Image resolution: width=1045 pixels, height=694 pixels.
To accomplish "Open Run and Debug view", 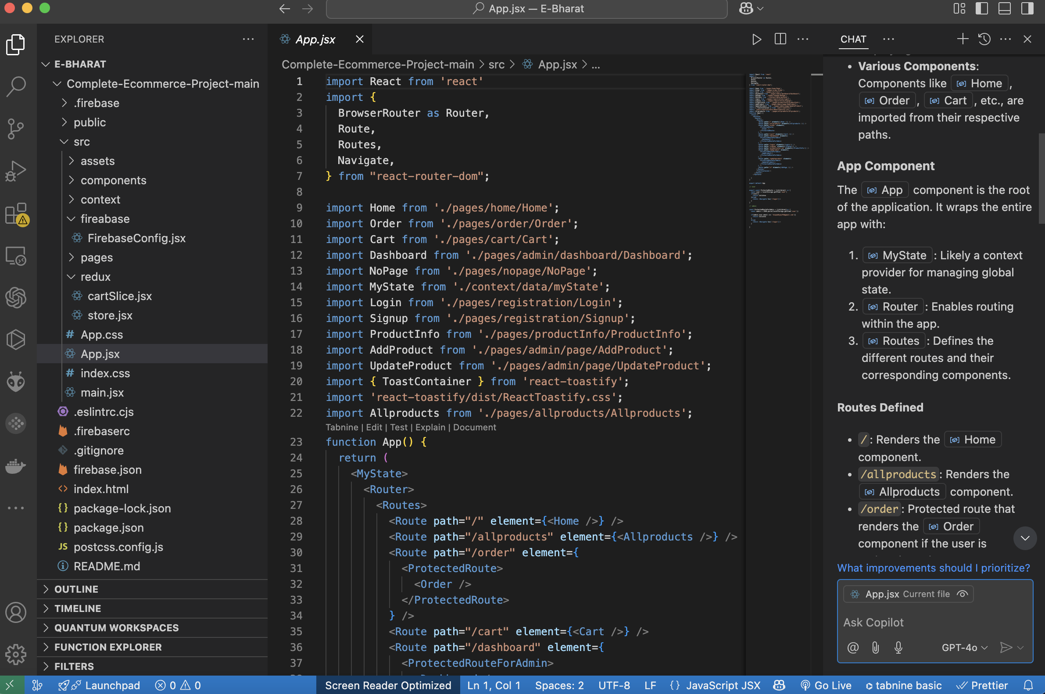I will click(x=16, y=171).
